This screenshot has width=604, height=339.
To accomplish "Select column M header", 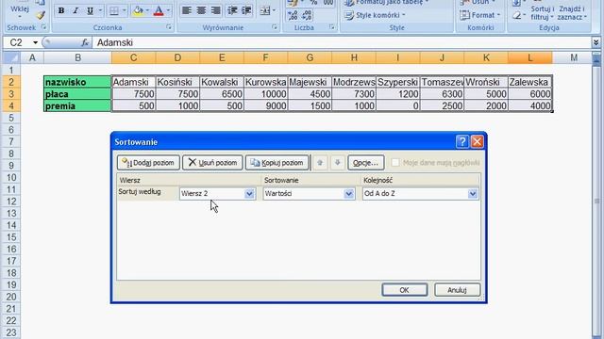I will (x=574, y=57).
